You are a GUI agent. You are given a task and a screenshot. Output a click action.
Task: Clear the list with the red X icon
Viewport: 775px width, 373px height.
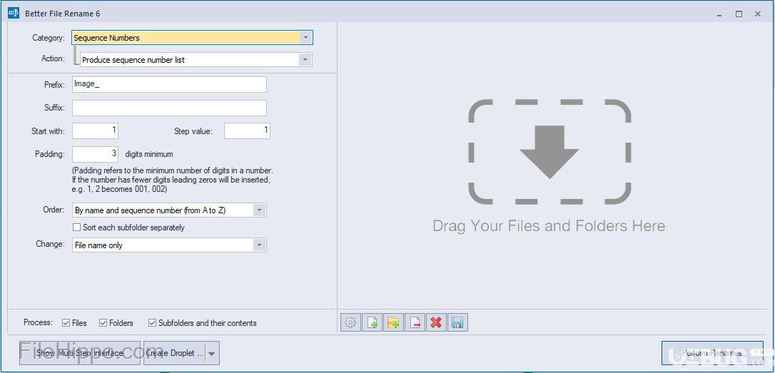[436, 323]
